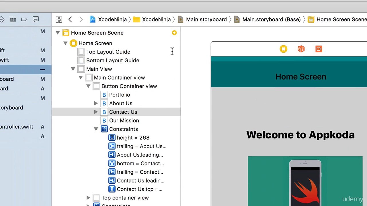Go back in the jump bar history
Screen dimensions: 367x206
[x=70, y=19]
